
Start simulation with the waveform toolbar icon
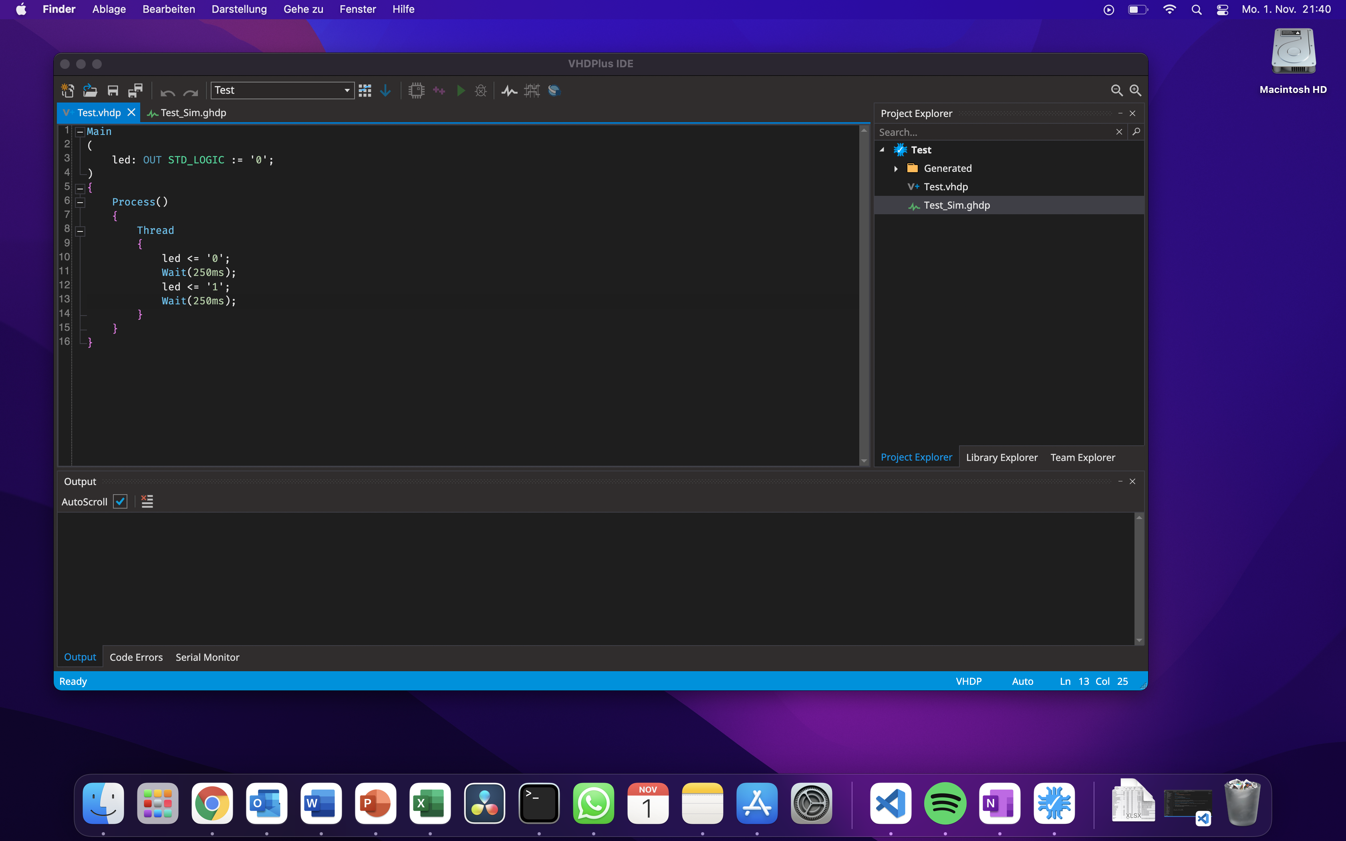[510, 90]
